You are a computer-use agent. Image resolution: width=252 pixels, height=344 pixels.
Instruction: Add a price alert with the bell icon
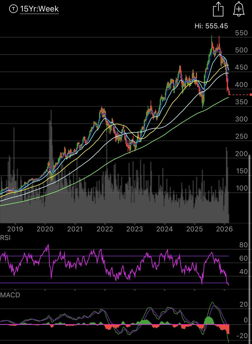238,9
